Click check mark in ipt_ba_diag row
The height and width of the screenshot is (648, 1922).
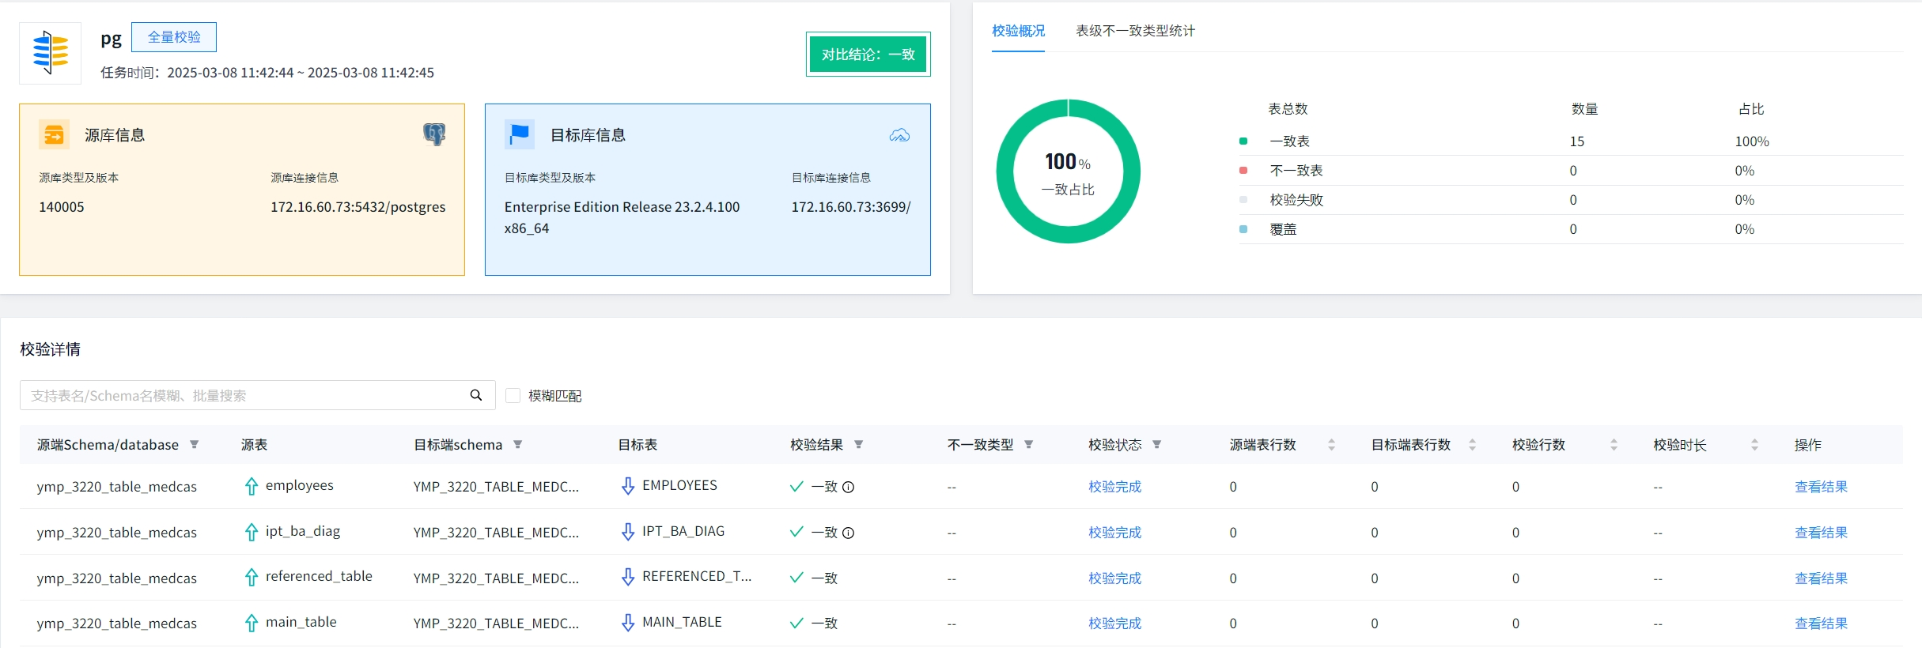(x=796, y=532)
